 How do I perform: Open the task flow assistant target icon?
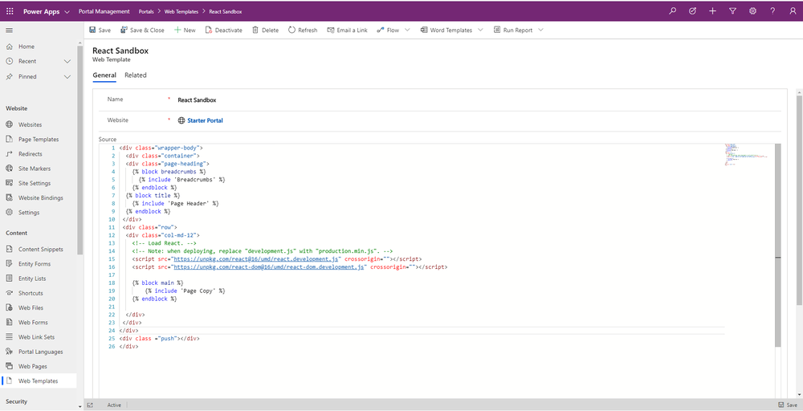click(x=692, y=10)
